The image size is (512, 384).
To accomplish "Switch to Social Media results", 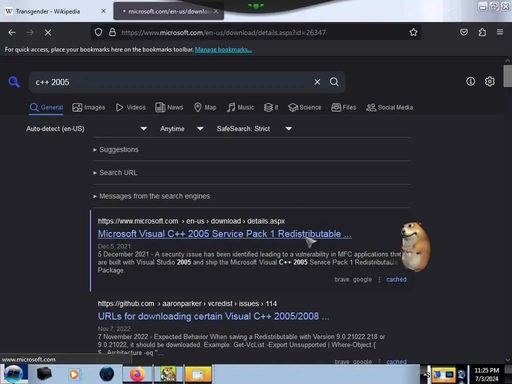I will 389,107.
